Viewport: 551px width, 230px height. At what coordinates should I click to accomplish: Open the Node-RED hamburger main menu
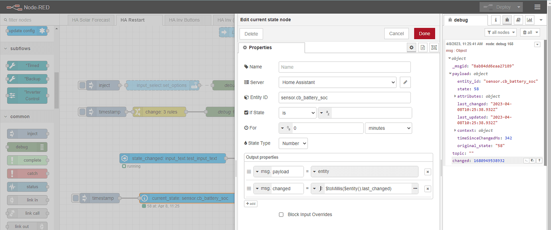tap(537, 7)
